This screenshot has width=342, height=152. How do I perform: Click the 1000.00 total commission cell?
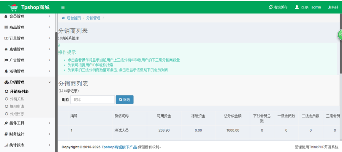point(233,130)
